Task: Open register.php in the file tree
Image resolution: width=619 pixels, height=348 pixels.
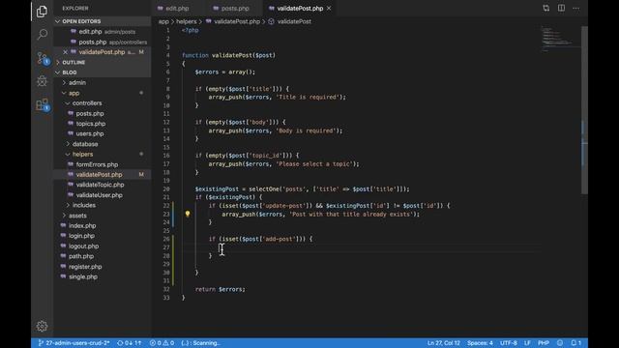Action: coord(102,267)
